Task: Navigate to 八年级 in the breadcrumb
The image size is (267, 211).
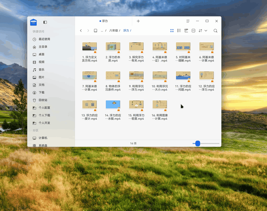Action: [x=114, y=31]
